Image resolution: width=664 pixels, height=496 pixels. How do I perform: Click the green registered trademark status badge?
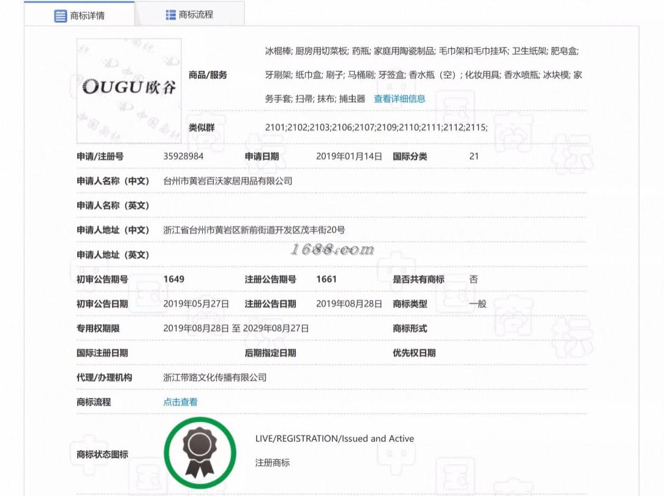(200, 453)
